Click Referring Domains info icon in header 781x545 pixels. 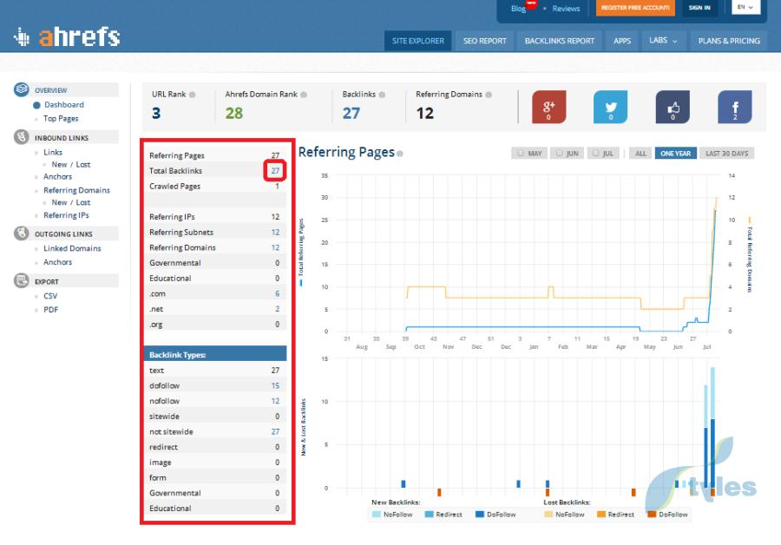pos(489,95)
